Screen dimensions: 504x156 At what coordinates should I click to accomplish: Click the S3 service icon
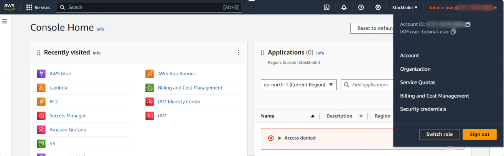click(x=41, y=144)
